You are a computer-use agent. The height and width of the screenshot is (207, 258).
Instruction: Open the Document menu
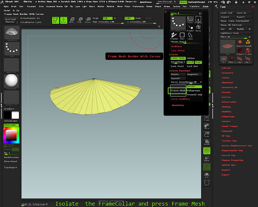(31, 6)
